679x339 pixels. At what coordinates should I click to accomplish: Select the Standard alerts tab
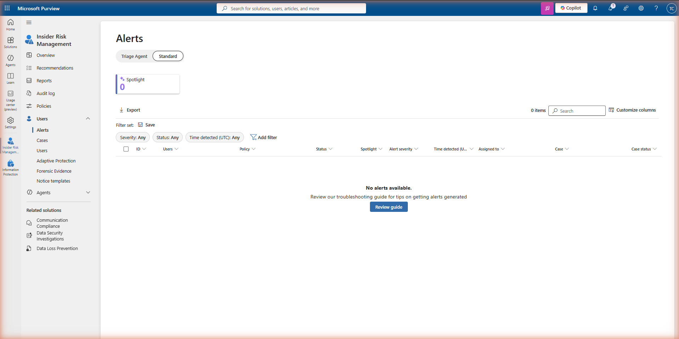click(167, 56)
